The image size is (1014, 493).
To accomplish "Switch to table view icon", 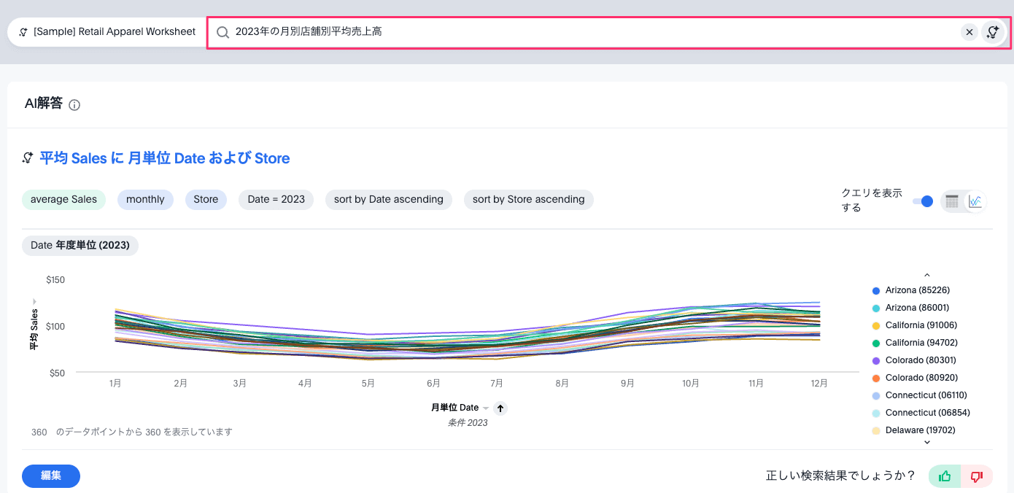I will 952,201.
